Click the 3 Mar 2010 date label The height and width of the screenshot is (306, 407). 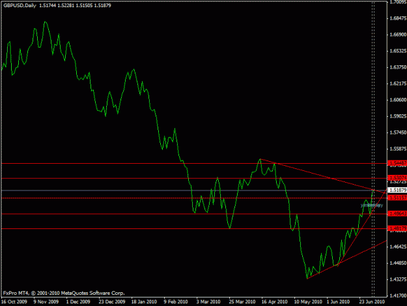(x=208, y=301)
